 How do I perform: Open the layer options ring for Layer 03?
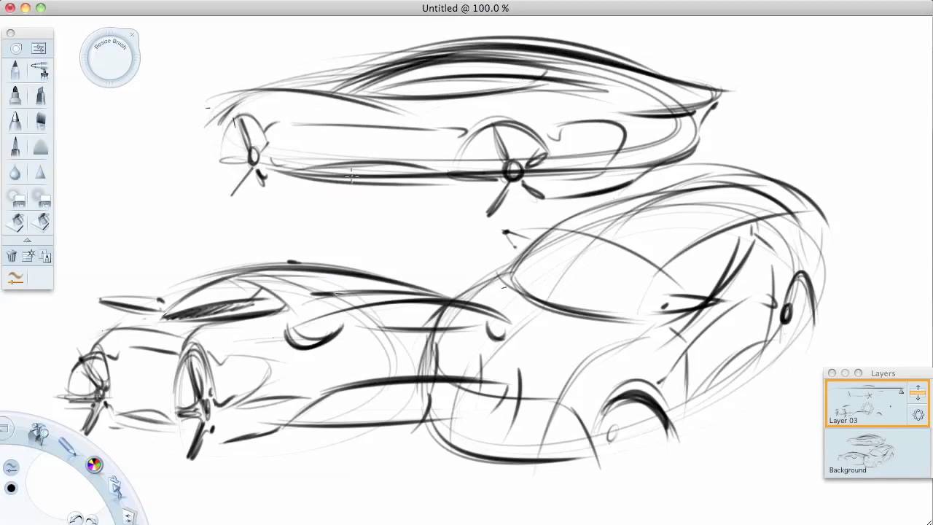(918, 415)
